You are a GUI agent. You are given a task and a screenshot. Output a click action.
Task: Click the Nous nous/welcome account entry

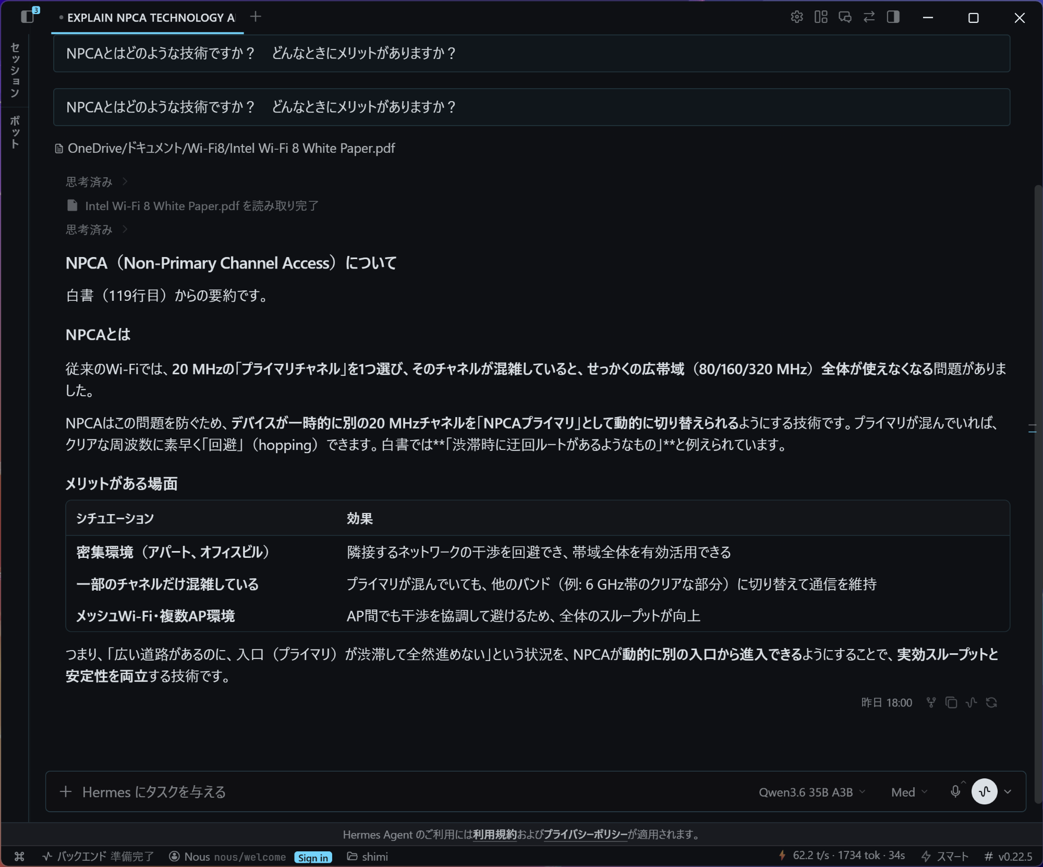tap(227, 856)
